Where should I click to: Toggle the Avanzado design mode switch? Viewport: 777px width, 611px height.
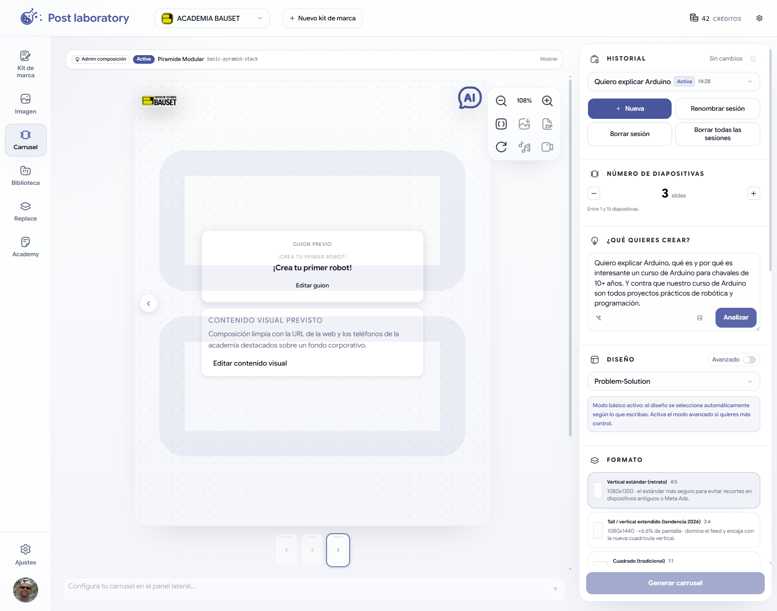coord(749,360)
